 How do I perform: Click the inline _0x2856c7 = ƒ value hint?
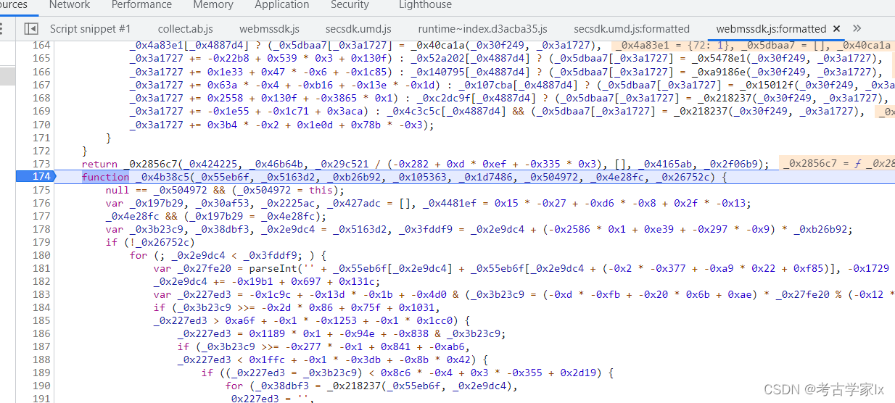point(836,164)
